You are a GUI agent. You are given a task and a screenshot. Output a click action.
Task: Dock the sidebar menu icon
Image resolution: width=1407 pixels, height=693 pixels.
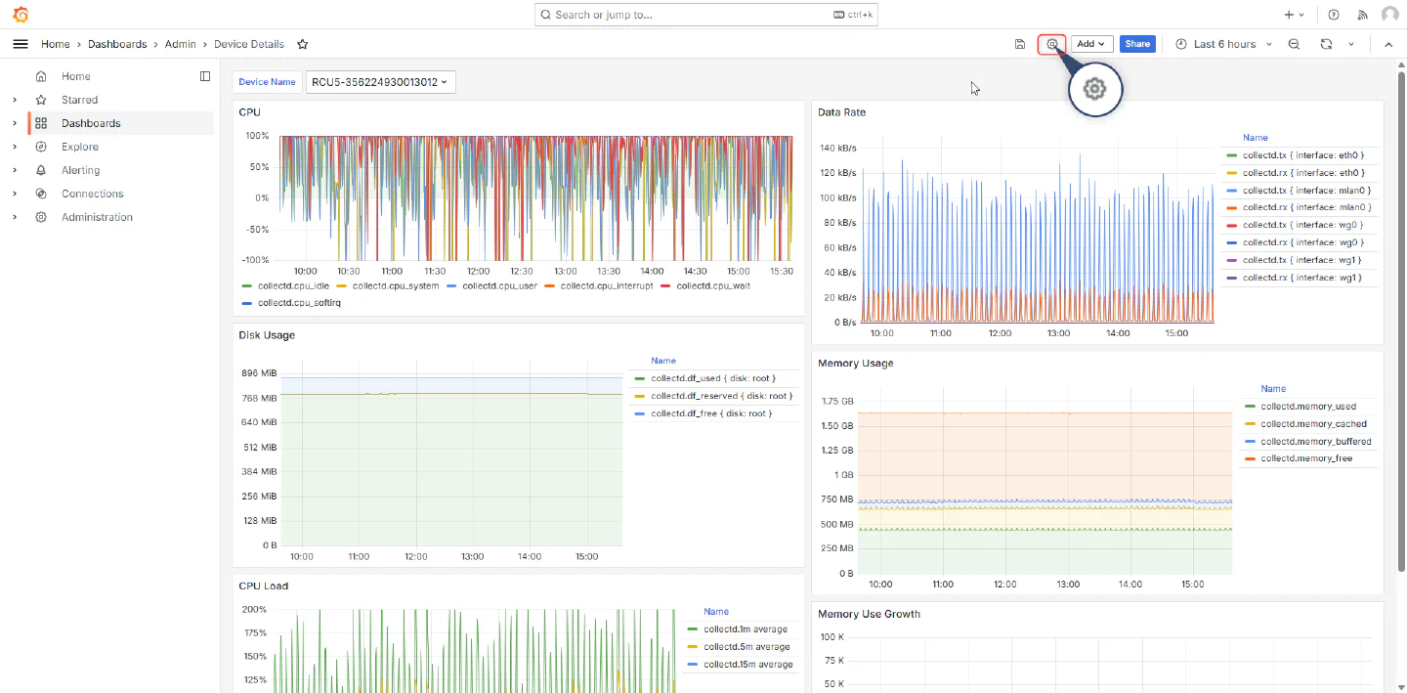[x=205, y=76]
